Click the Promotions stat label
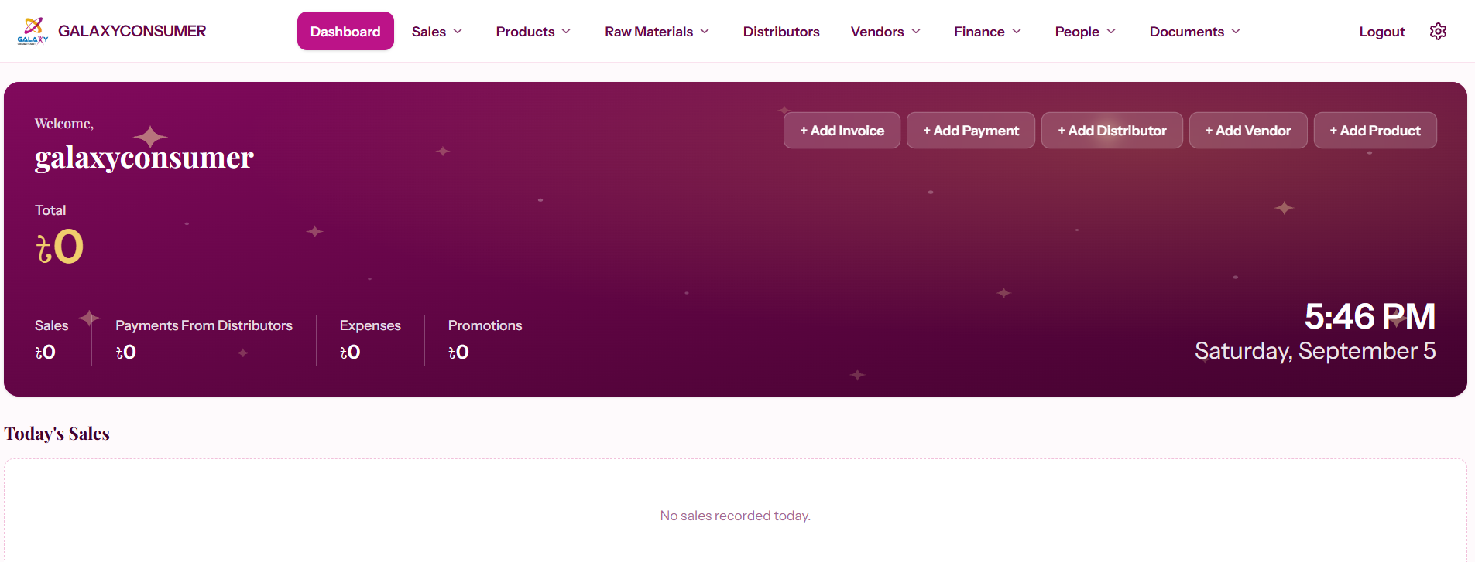1475x562 pixels. [485, 325]
